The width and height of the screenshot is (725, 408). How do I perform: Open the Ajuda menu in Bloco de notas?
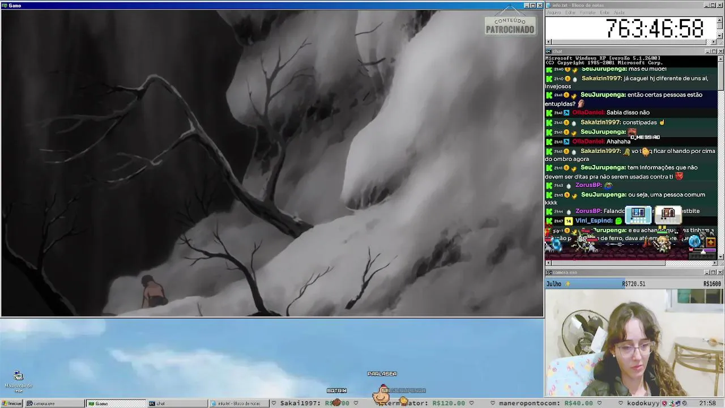tap(619, 12)
